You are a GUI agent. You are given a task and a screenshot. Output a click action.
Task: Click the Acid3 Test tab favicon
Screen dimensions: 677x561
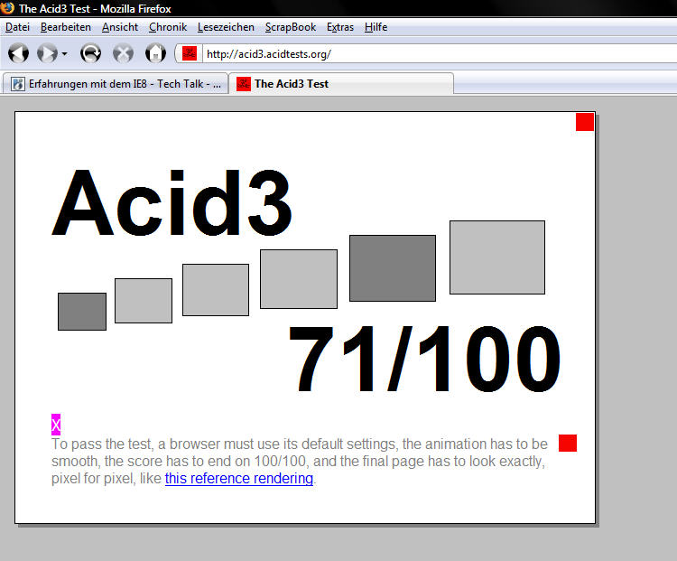pyautogui.click(x=244, y=84)
